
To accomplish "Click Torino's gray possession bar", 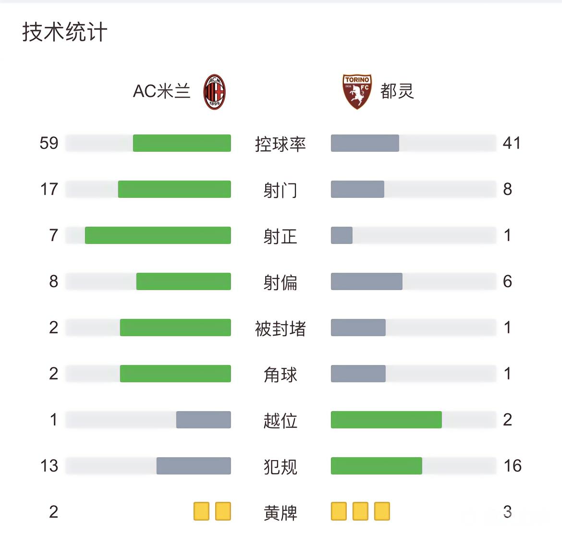I will point(365,143).
